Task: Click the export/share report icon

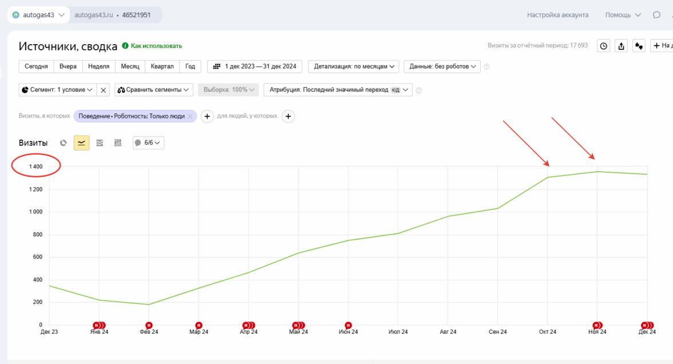Action: click(x=621, y=46)
